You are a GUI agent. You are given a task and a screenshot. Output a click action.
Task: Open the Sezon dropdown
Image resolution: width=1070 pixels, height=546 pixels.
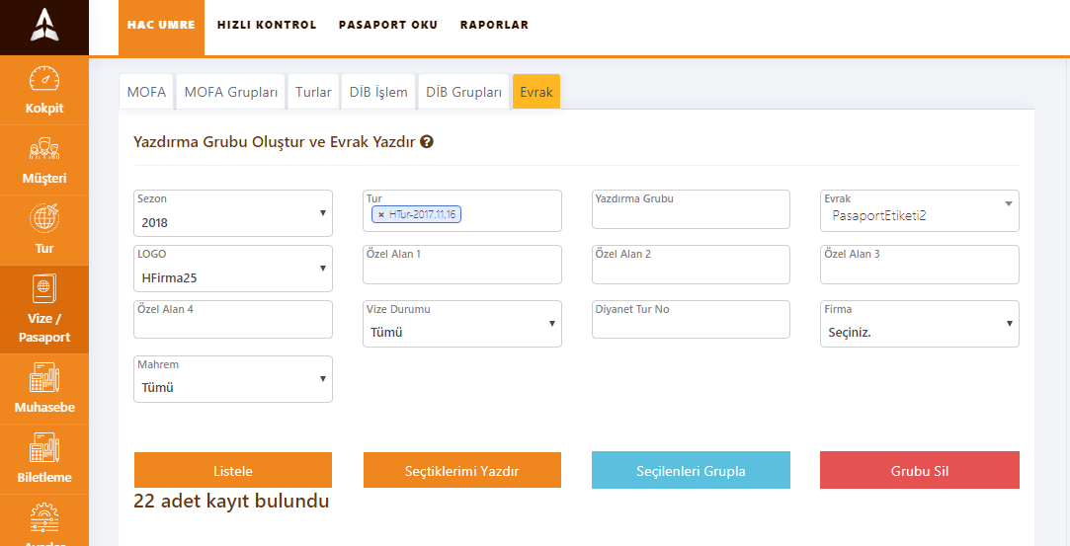click(x=233, y=213)
